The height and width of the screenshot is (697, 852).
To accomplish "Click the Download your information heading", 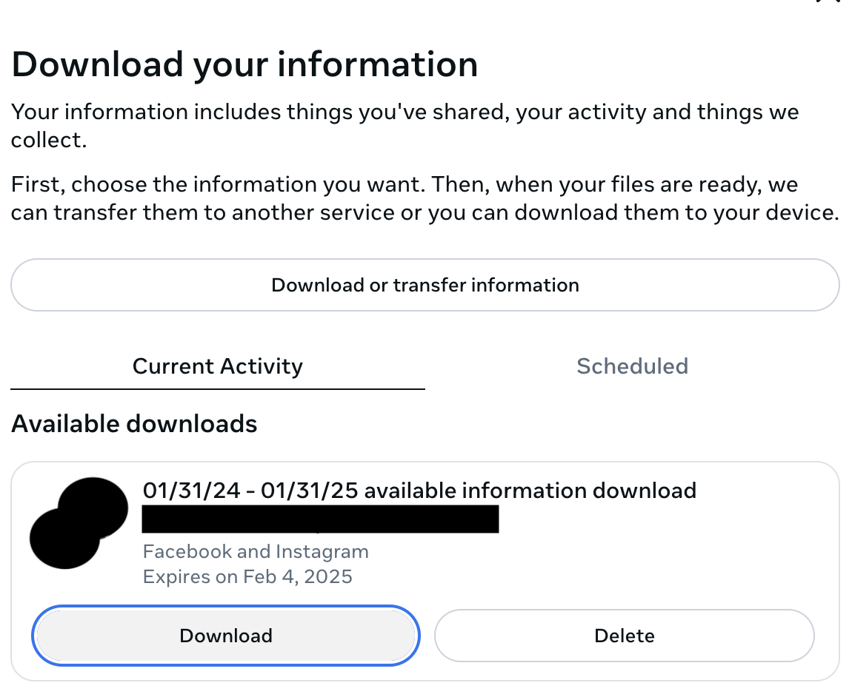I will [x=244, y=64].
